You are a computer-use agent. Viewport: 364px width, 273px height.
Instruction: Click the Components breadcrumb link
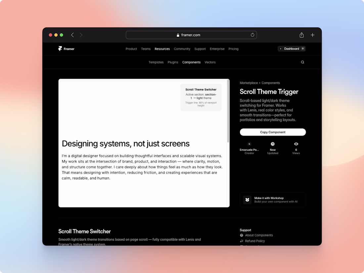[271, 83]
